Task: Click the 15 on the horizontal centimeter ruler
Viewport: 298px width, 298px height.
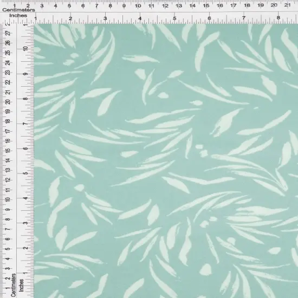Action: pos(206,6)
